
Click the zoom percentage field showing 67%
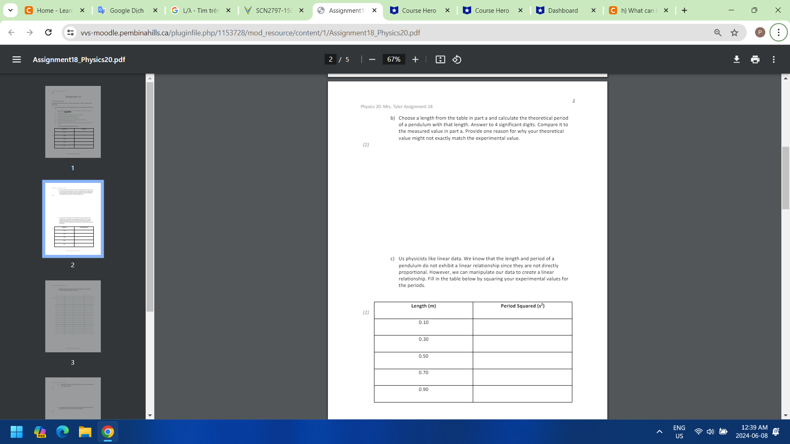[x=393, y=60]
